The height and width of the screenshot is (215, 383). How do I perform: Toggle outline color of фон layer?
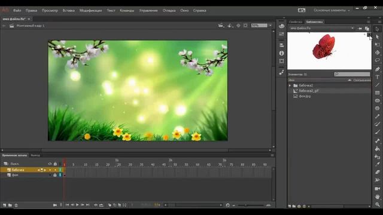click(x=60, y=175)
